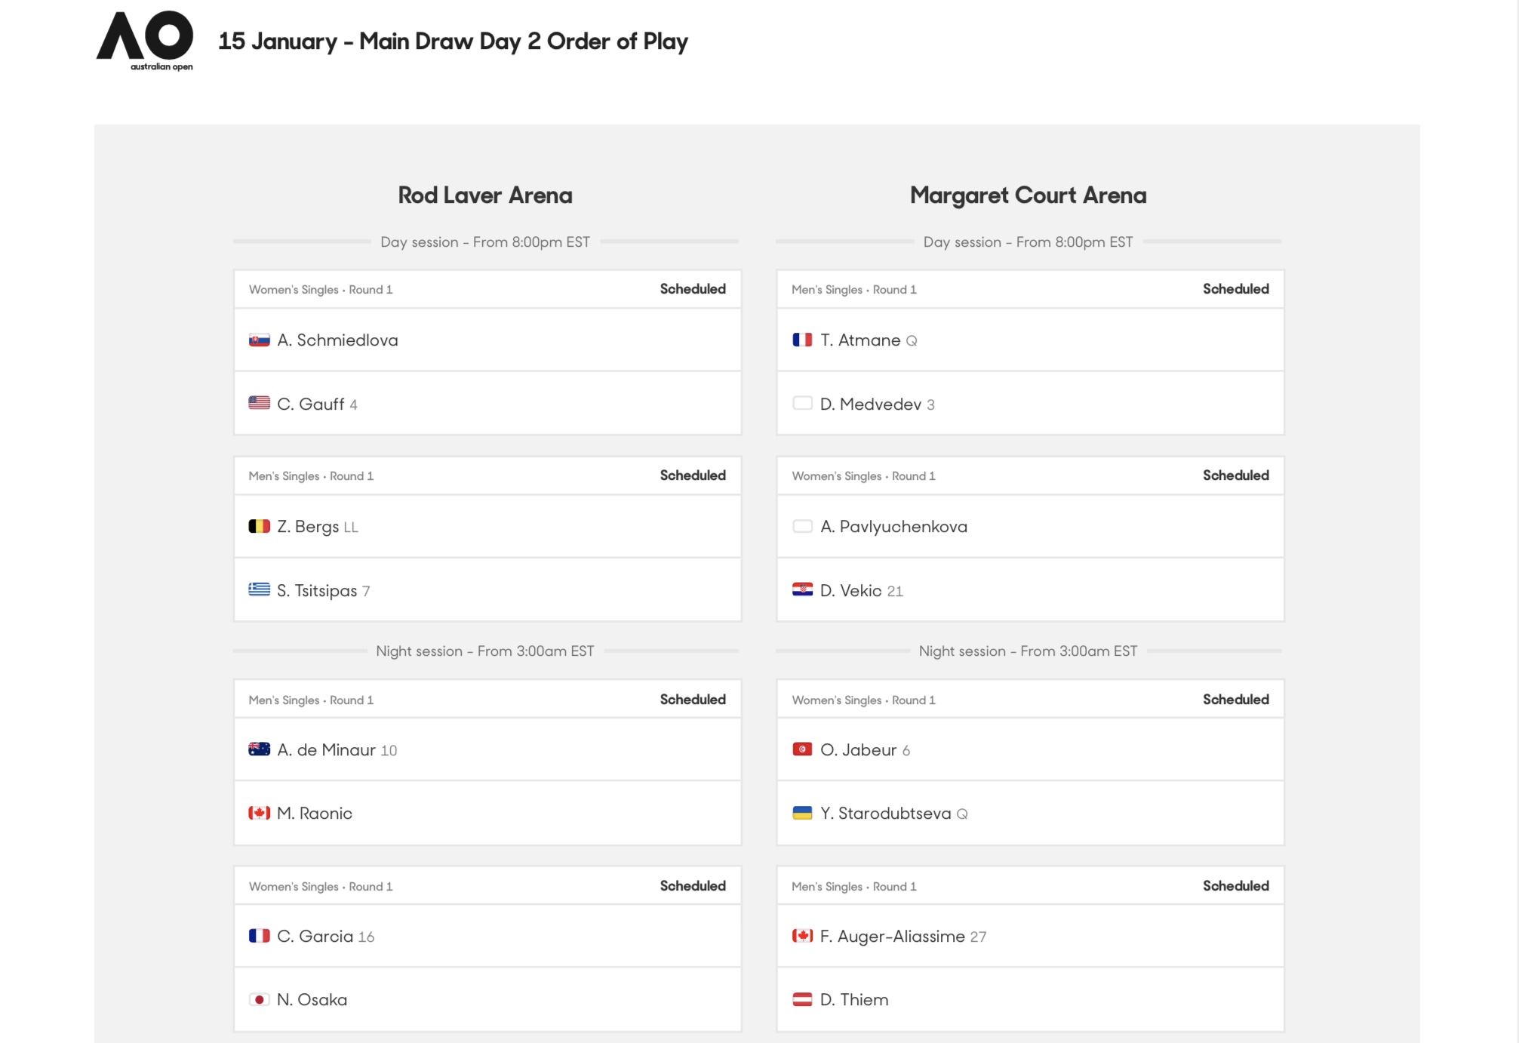The height and width of the screenshot is (1043, 1519).
Task: Click Greece flag next to S. Tsitsipas
Action: [260, 589]
